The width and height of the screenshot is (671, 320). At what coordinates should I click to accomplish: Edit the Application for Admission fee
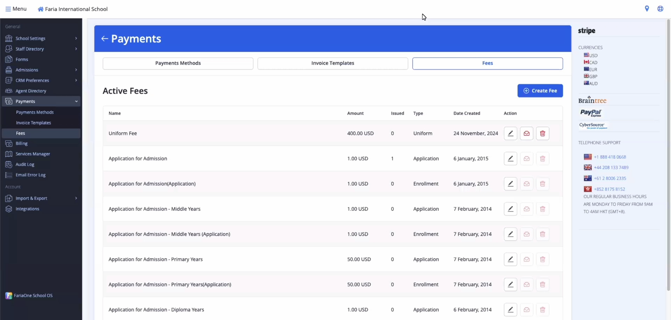[510, 159]
